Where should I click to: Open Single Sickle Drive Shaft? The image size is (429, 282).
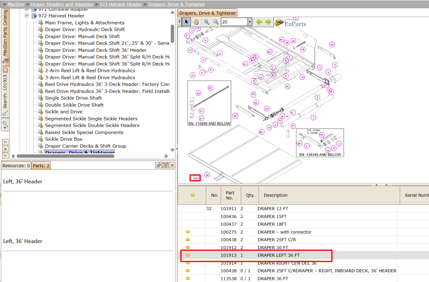coord(73,98)
